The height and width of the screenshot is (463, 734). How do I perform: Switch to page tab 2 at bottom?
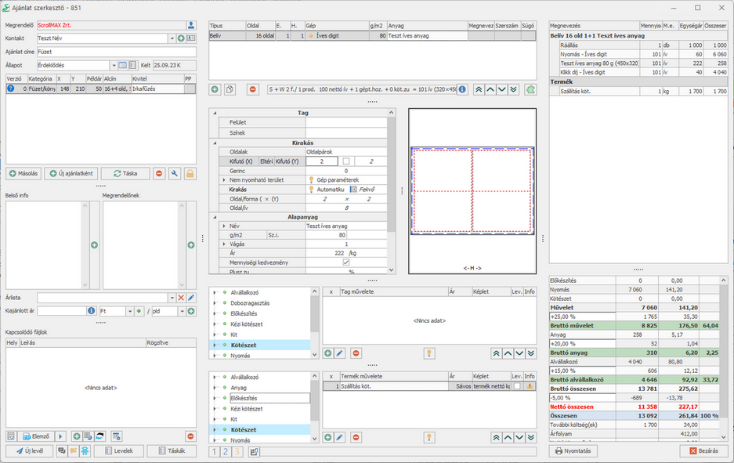pyautogui.click(x=226, y=451)
